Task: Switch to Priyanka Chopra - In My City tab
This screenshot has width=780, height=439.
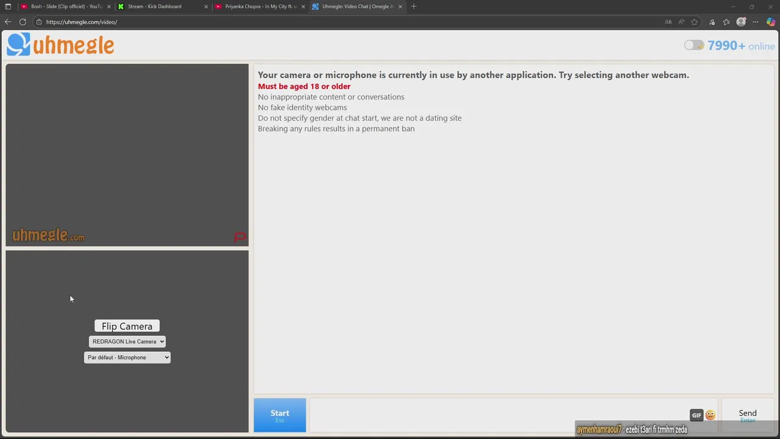Action: click(260, 7)
